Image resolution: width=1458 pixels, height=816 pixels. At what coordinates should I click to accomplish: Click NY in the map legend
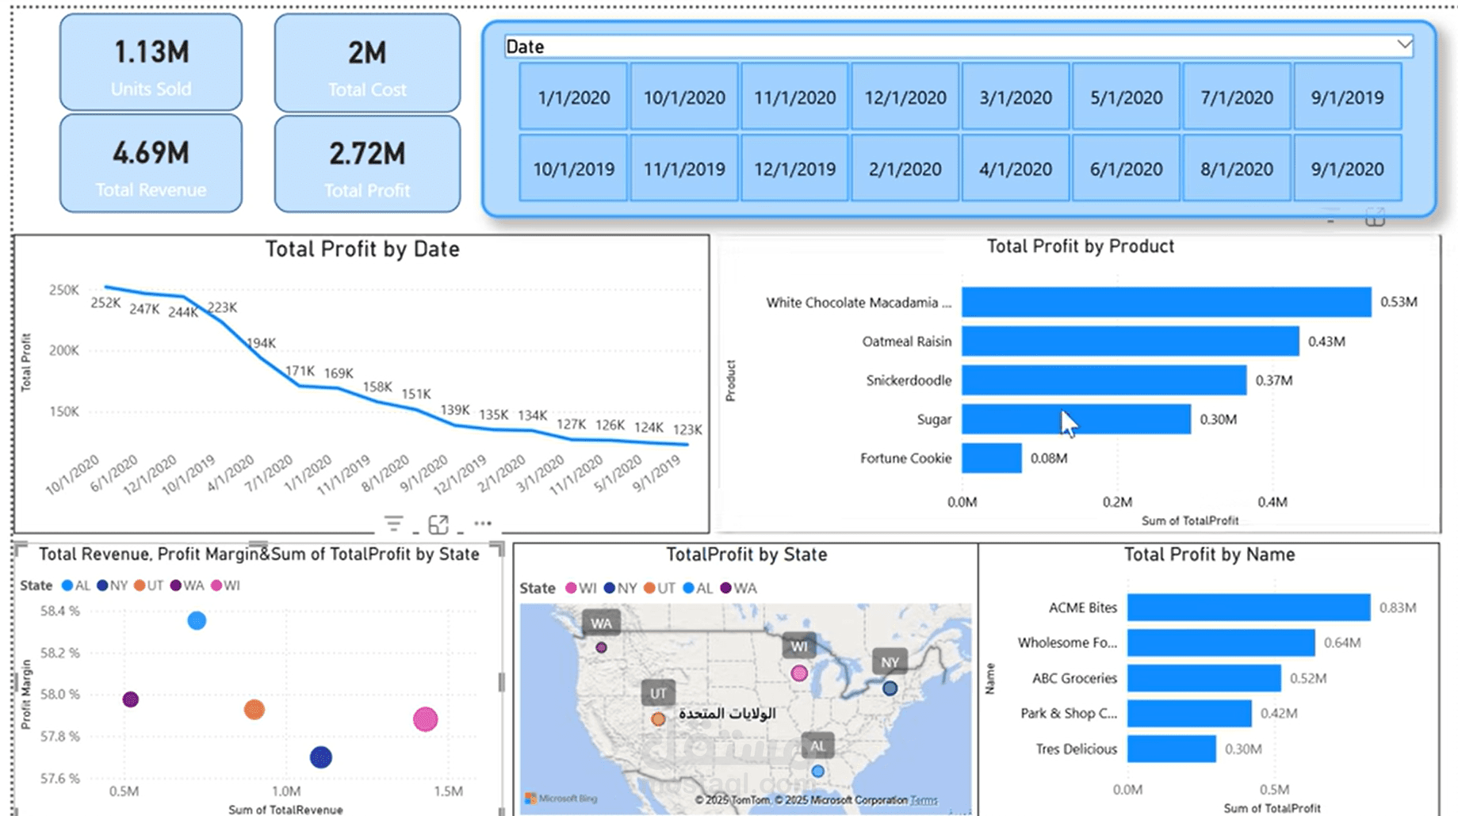point(620,588)
